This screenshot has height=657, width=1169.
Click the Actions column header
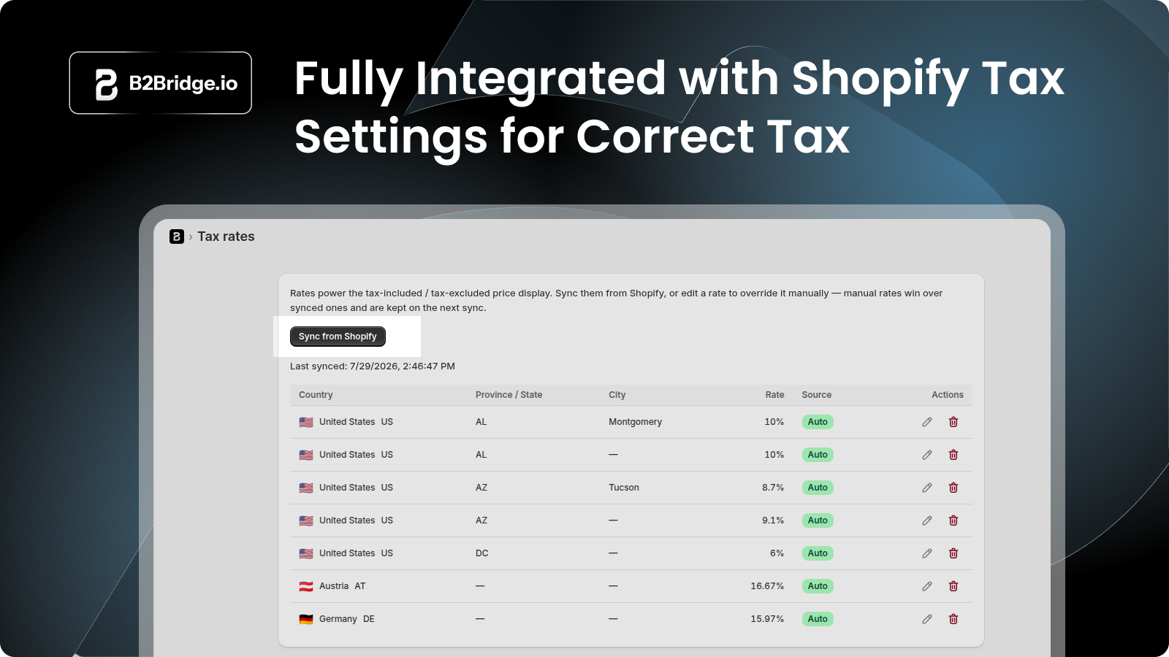[x=948, y=395]
